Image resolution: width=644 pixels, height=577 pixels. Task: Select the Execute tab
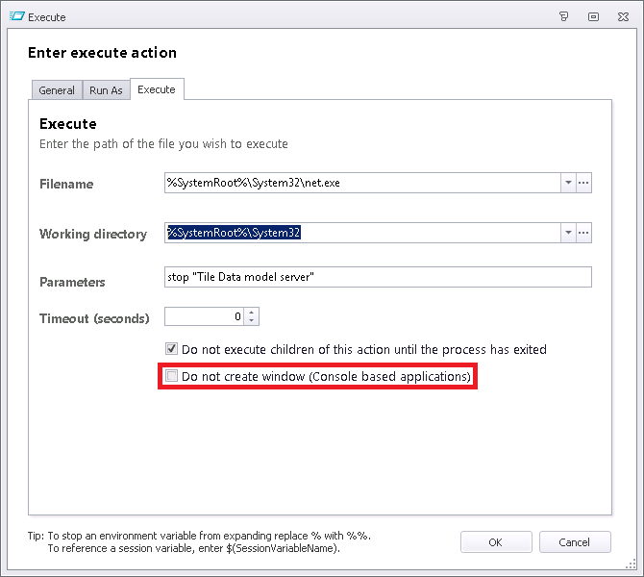157,89
